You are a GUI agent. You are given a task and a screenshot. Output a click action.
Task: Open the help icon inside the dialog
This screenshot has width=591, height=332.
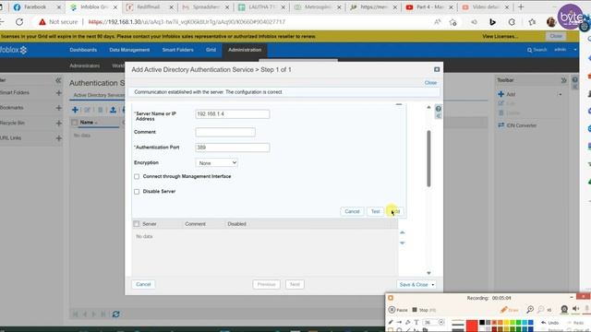coord(439,109)
